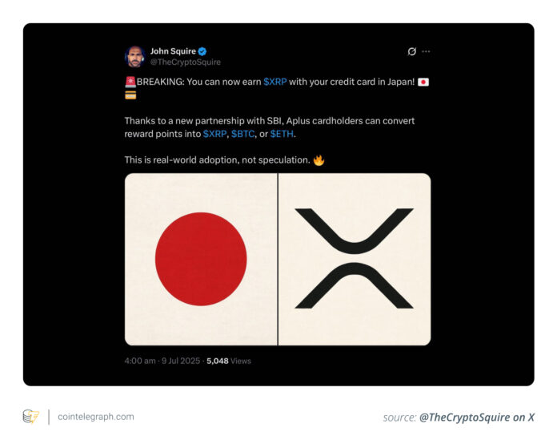Screen dimensions: 557x448
Task: Click the fire emoji after speculation
Action: 319,160
